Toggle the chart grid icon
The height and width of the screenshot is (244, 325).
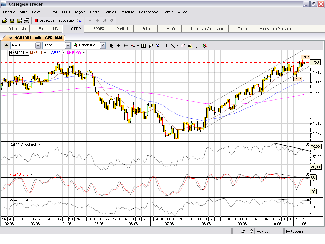(x=126, y=45)
